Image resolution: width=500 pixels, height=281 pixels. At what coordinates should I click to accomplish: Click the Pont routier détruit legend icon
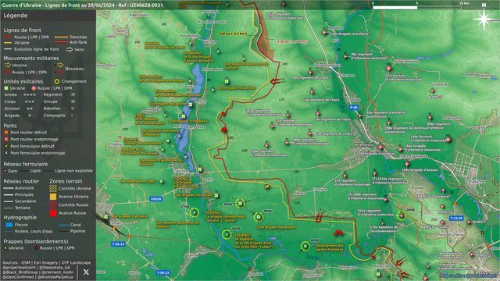pyautogui.click(x=6, y=132)
